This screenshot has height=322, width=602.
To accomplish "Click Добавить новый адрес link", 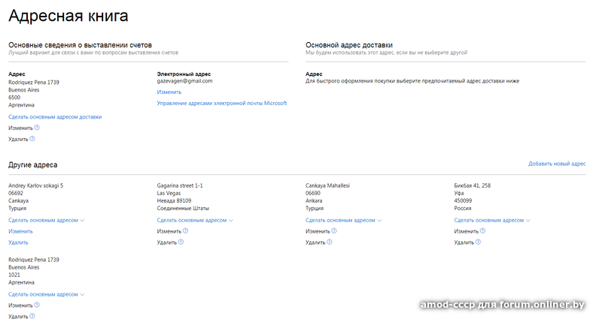I will [557, 164].
